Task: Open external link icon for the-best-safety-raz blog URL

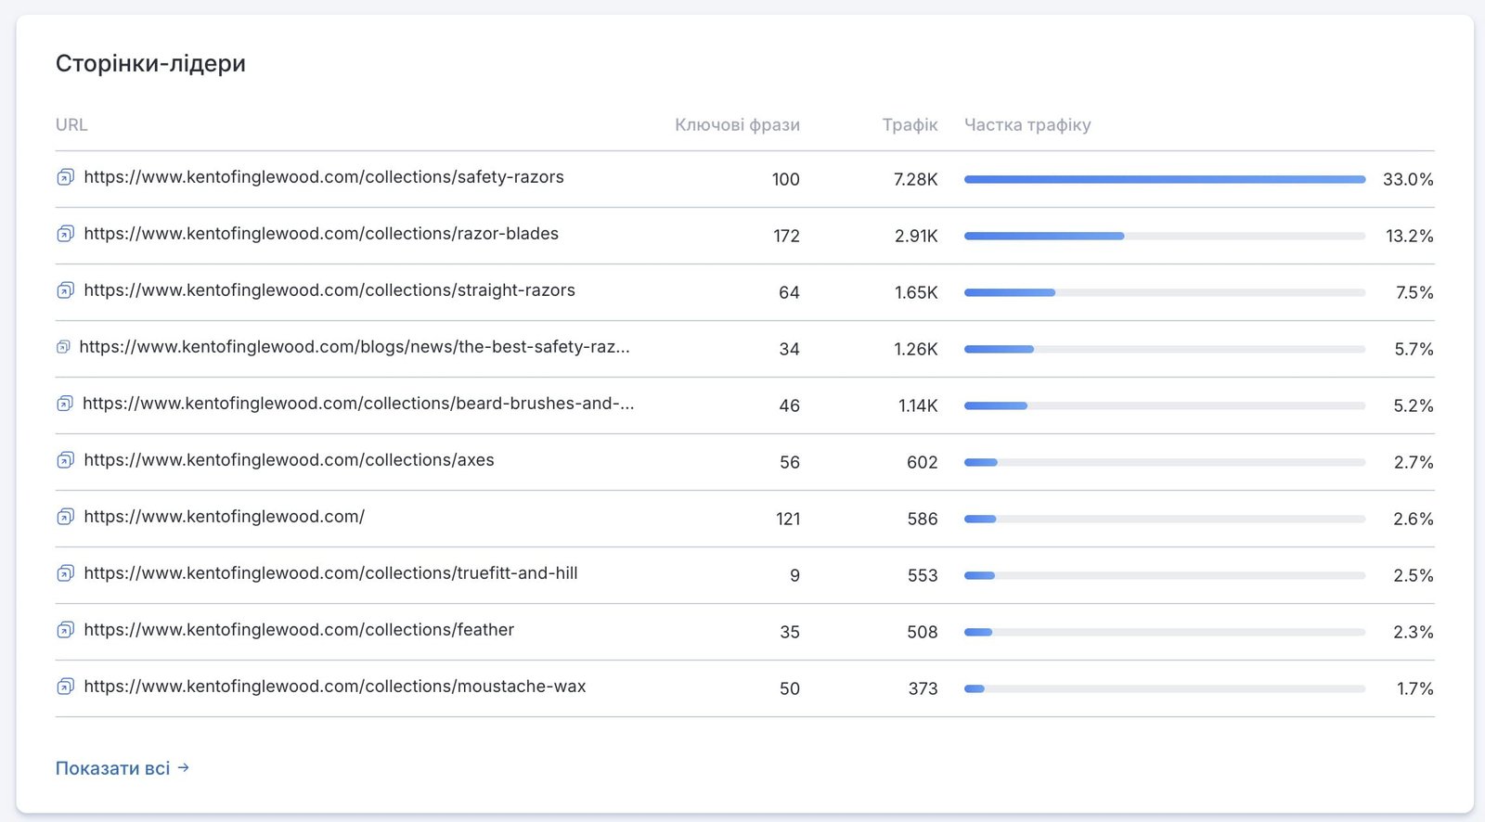Action: [x=63, y=347]
